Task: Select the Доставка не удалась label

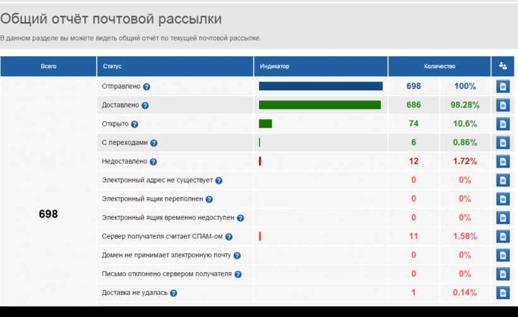Action: [135, 292]
